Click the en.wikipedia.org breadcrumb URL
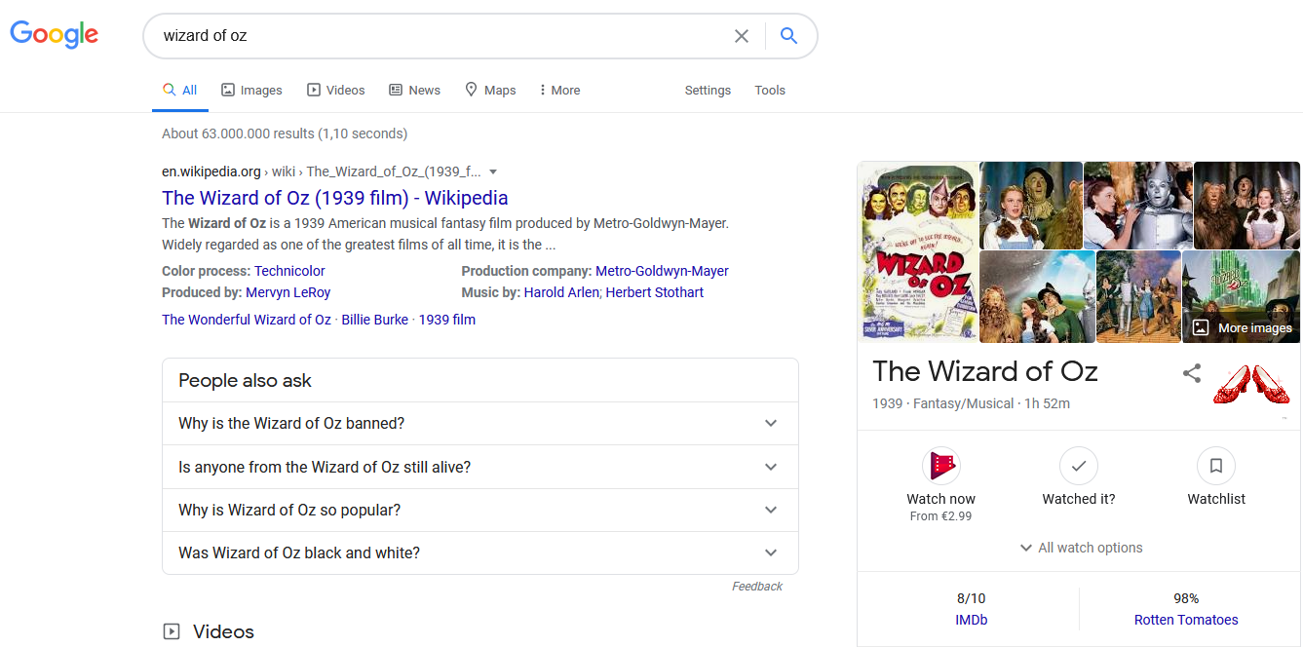Image resolution: width=1303 pixels, height=647 pixels. tap(211, 171)
